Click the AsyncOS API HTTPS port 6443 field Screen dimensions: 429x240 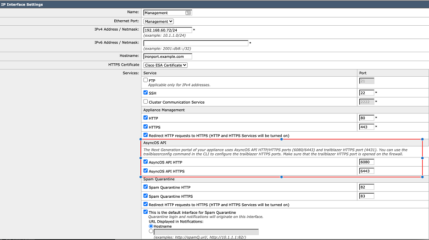[x=366, y=171]
